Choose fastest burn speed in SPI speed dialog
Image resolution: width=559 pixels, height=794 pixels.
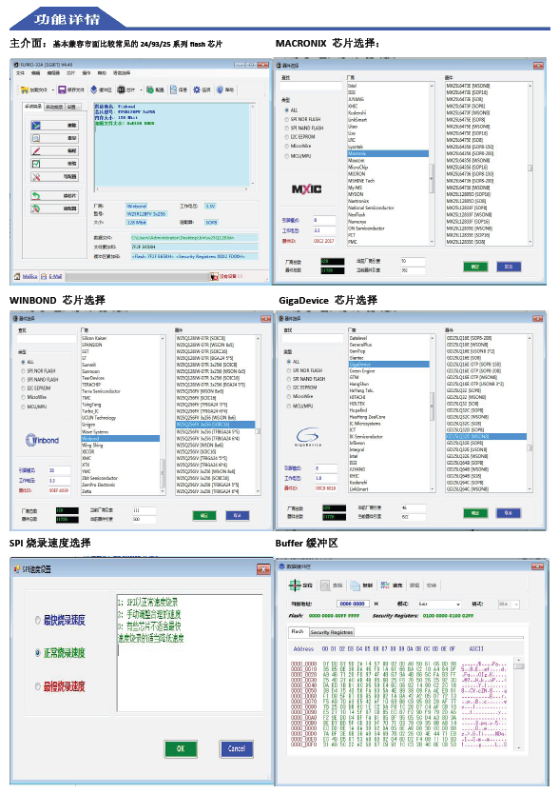60,620
